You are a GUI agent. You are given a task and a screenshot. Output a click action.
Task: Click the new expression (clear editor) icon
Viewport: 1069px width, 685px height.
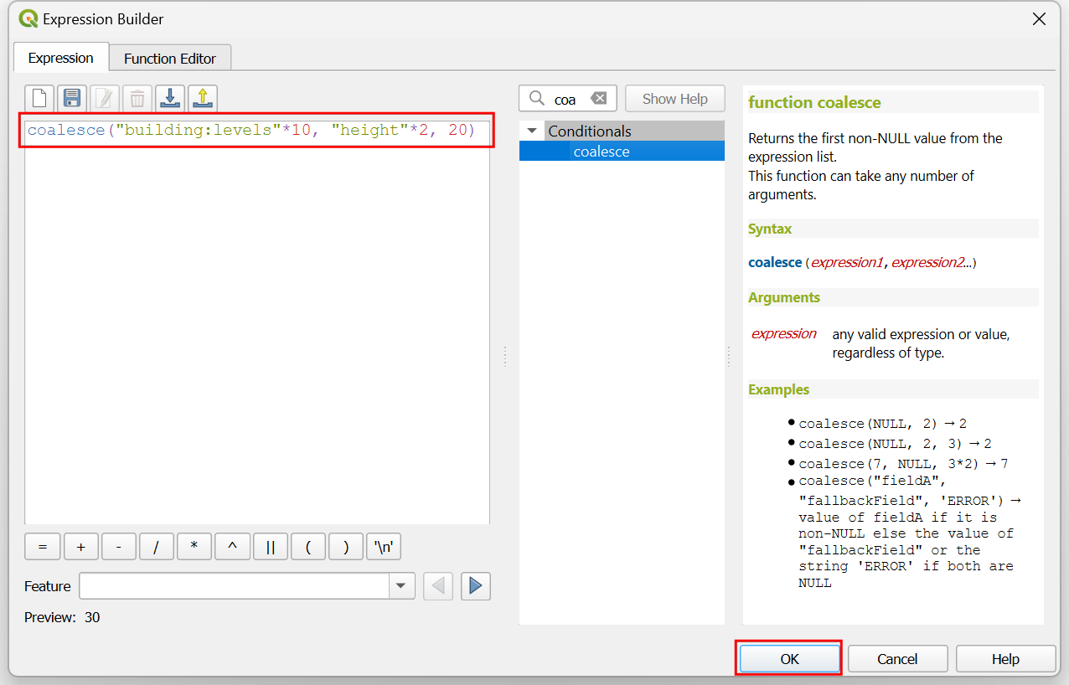click(x=39, y=99)
